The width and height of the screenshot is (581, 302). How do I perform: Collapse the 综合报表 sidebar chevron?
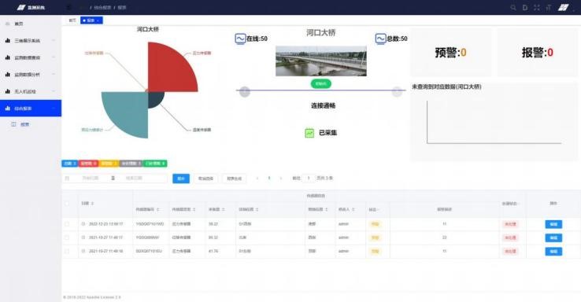tap(54, 108)
